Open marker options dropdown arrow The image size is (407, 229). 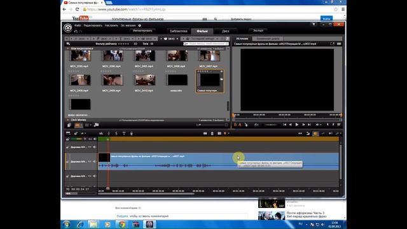[228, 134]
